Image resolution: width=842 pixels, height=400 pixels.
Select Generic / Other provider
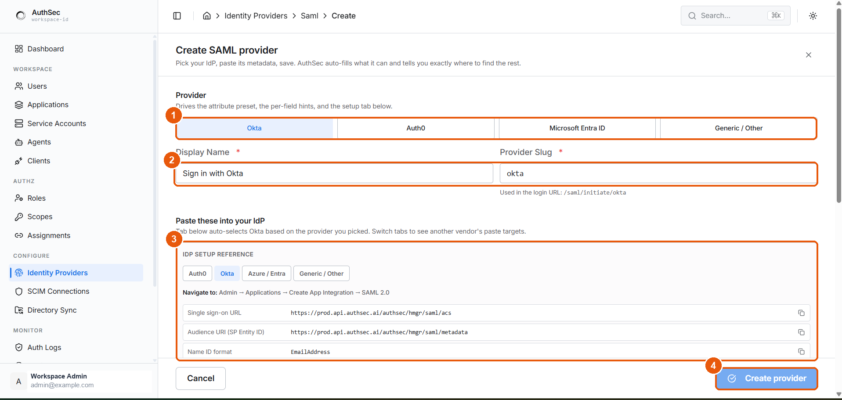pos(738,128)
